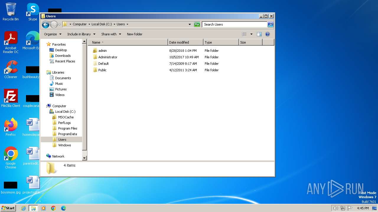Sort by Type column header
The height and width of the screenshot is (212, 378).
click(221, 42)
